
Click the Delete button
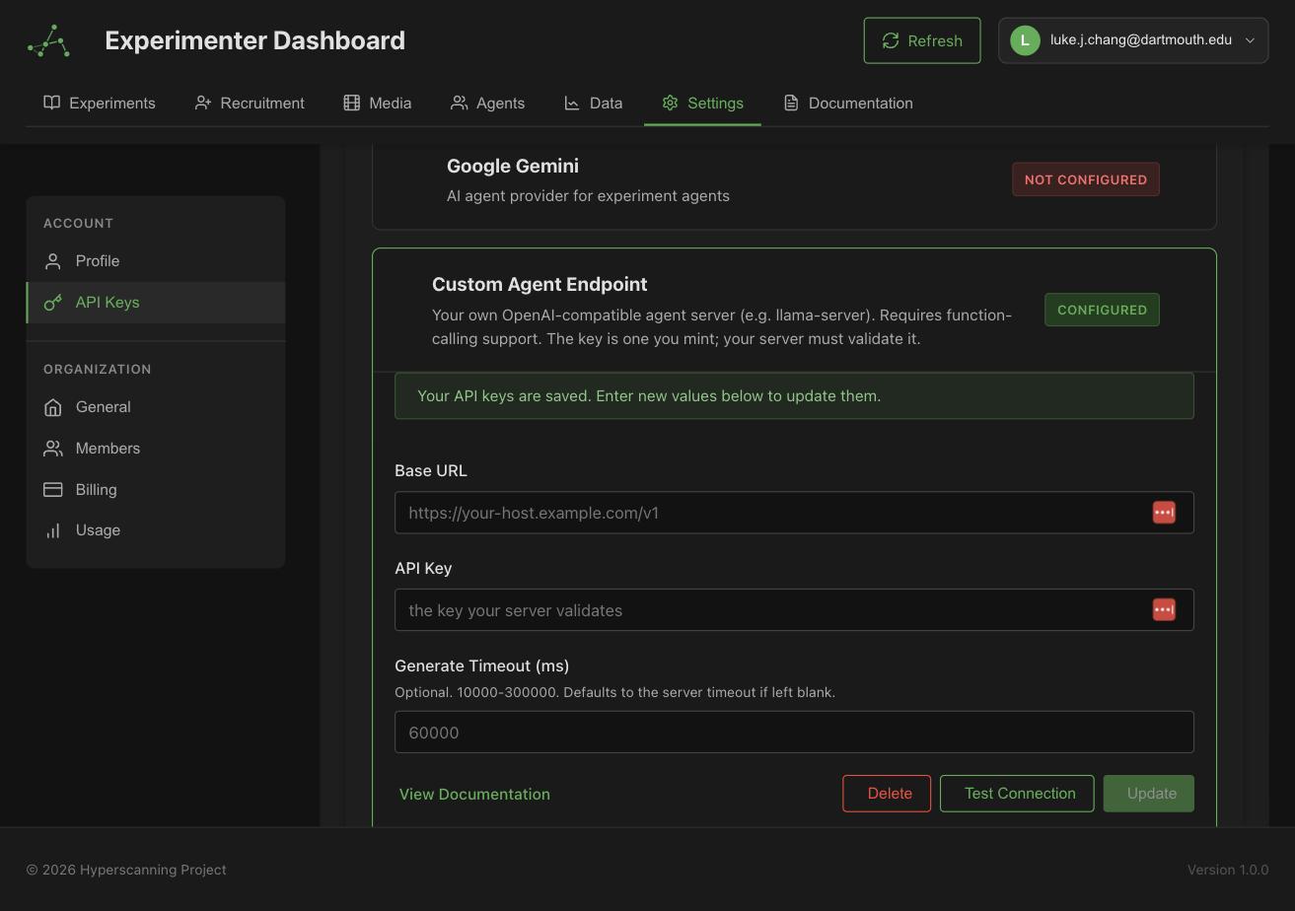coord(887,794)
